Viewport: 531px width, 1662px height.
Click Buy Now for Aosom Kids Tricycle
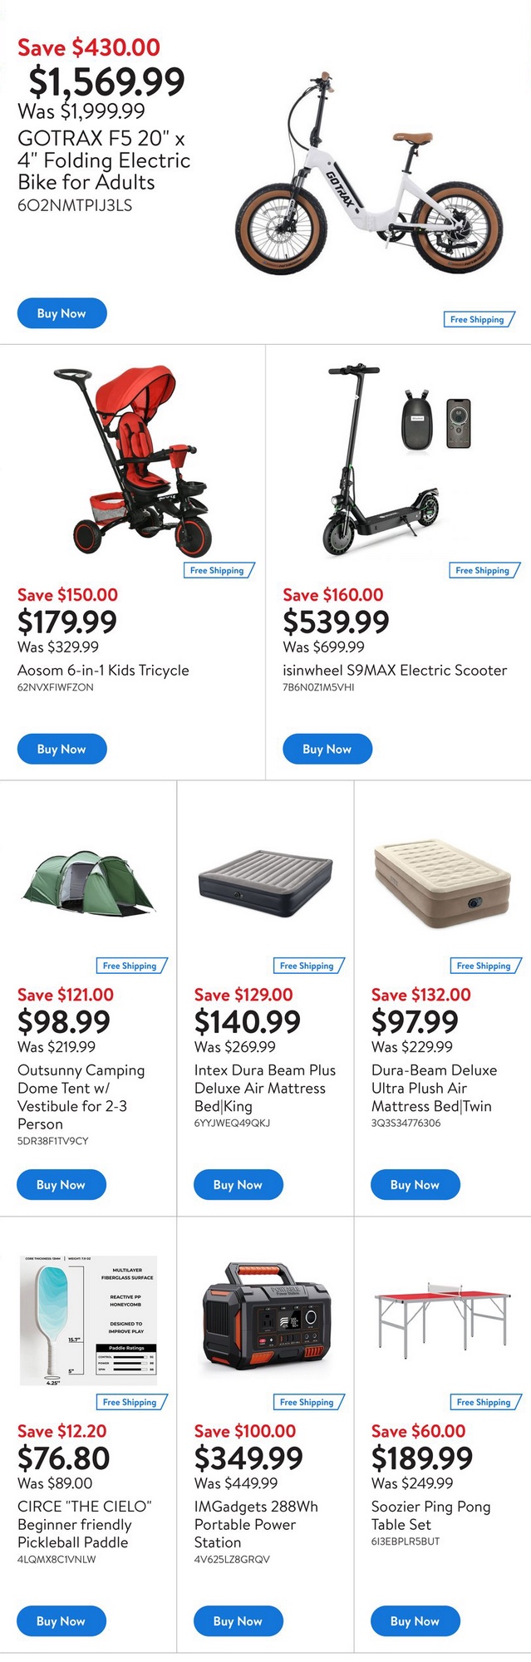[x=61, y=749]
